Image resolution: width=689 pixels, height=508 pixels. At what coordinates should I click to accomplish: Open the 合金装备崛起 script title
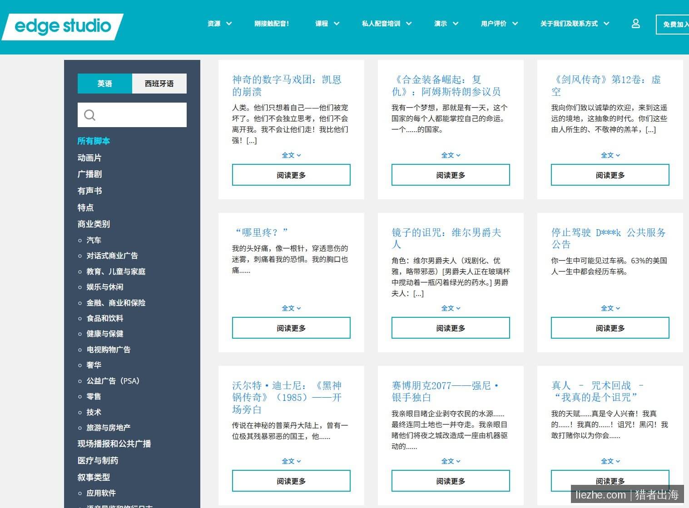click(446, 86)
